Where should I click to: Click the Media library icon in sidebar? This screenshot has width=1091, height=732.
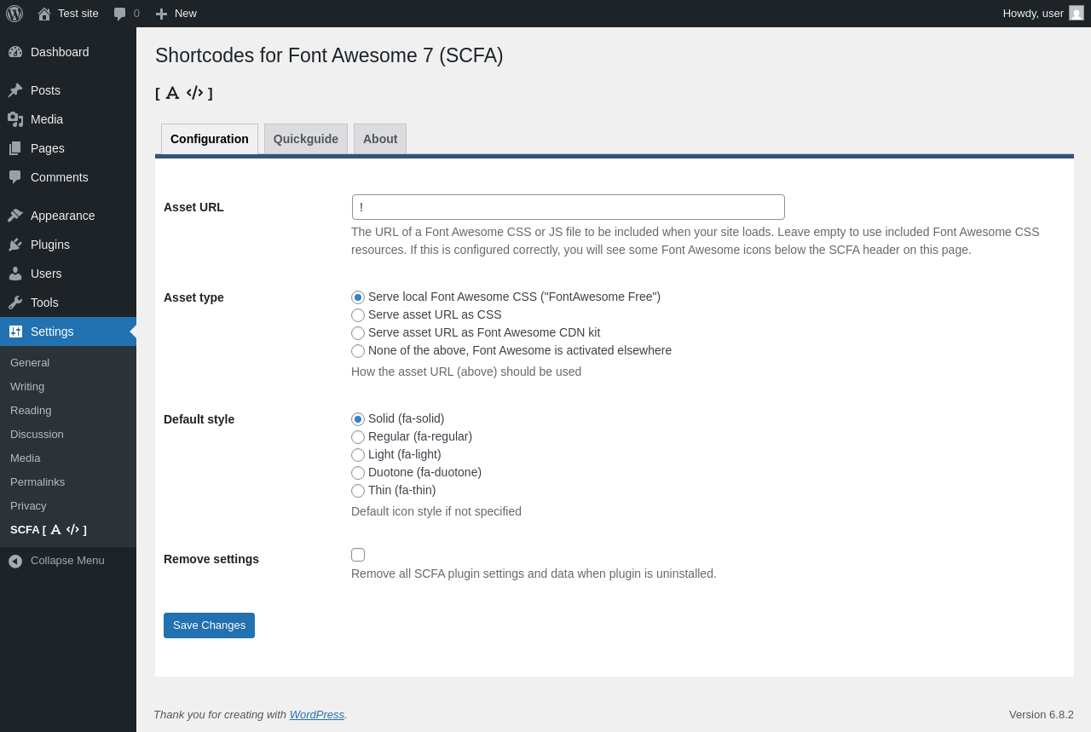click(15, 119)
